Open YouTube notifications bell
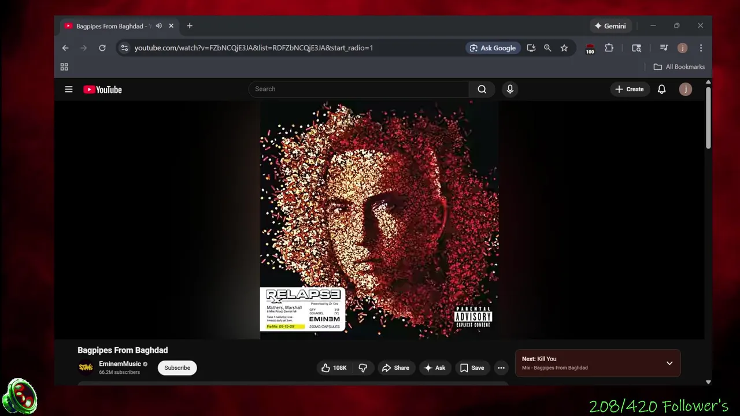The height and width of the screenshot is (416, 740). pyautogui.click(x=661, y=89)
